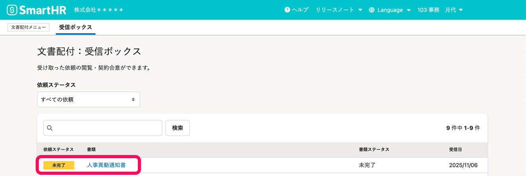This screenshot has height=176, width=526.
Task: Open the 人事異動通知書 document link
Action: point(106,165)
